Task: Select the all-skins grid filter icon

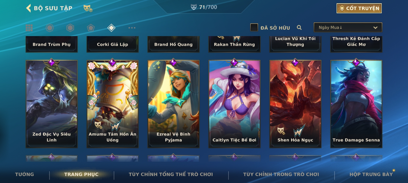Action: [29, 28]
